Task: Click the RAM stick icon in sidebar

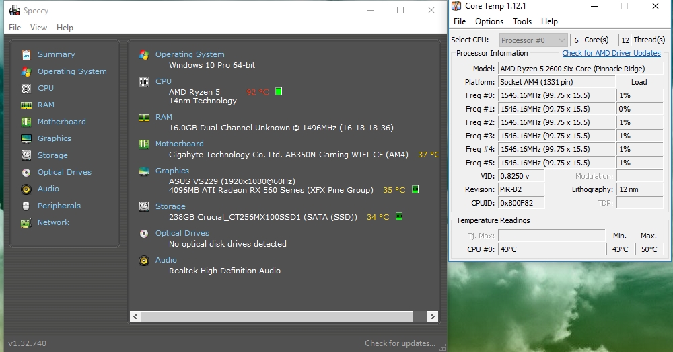Action: pos(26,105)
